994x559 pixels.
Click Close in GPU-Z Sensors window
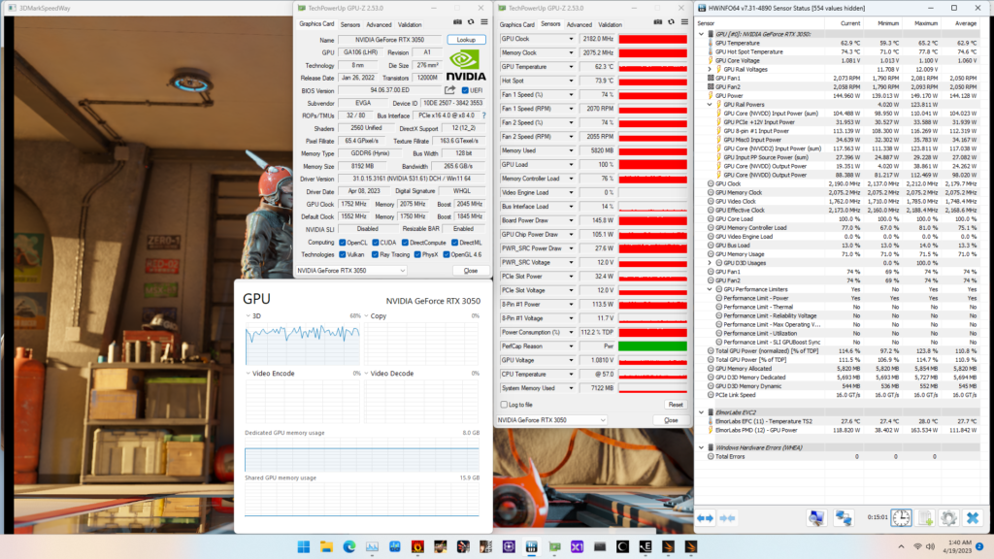(x=671, y=419)
